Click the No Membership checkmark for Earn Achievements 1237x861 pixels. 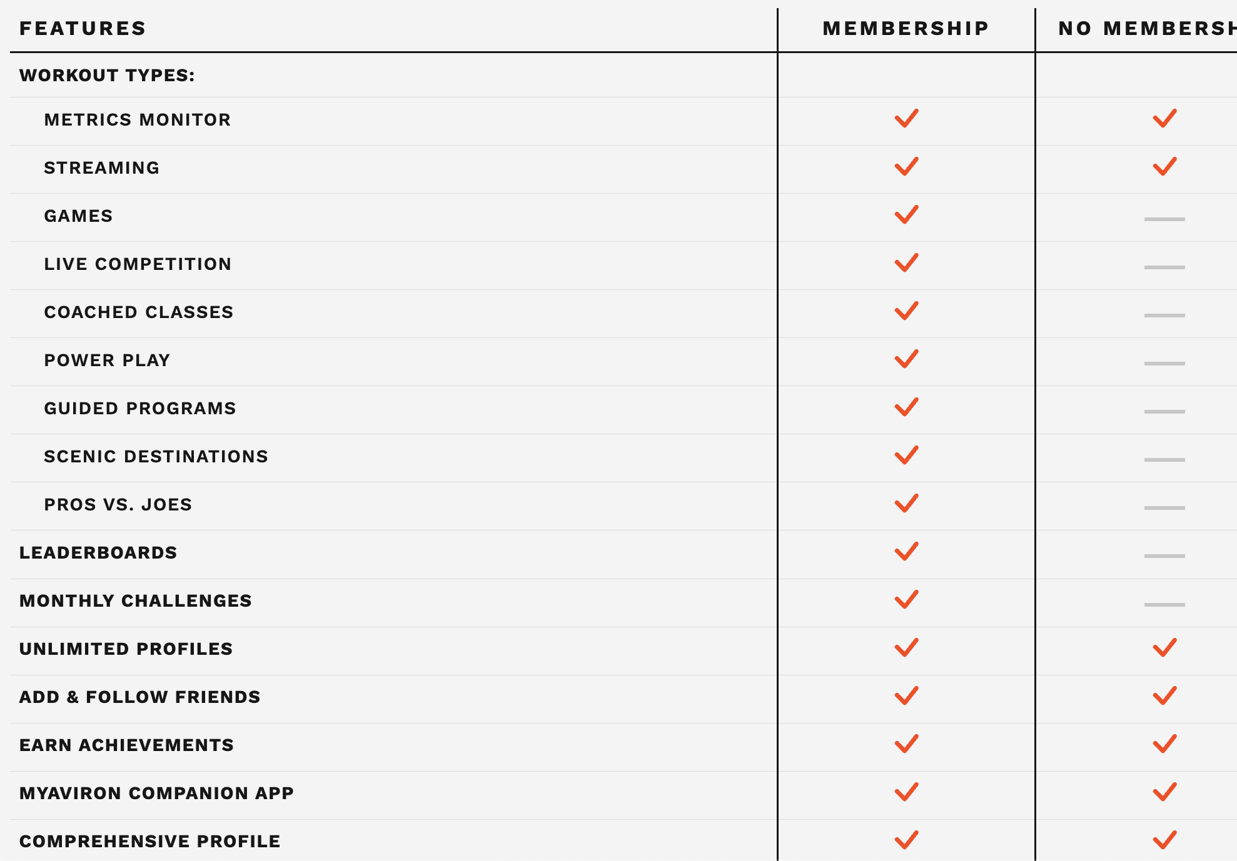click(1164, 744)
